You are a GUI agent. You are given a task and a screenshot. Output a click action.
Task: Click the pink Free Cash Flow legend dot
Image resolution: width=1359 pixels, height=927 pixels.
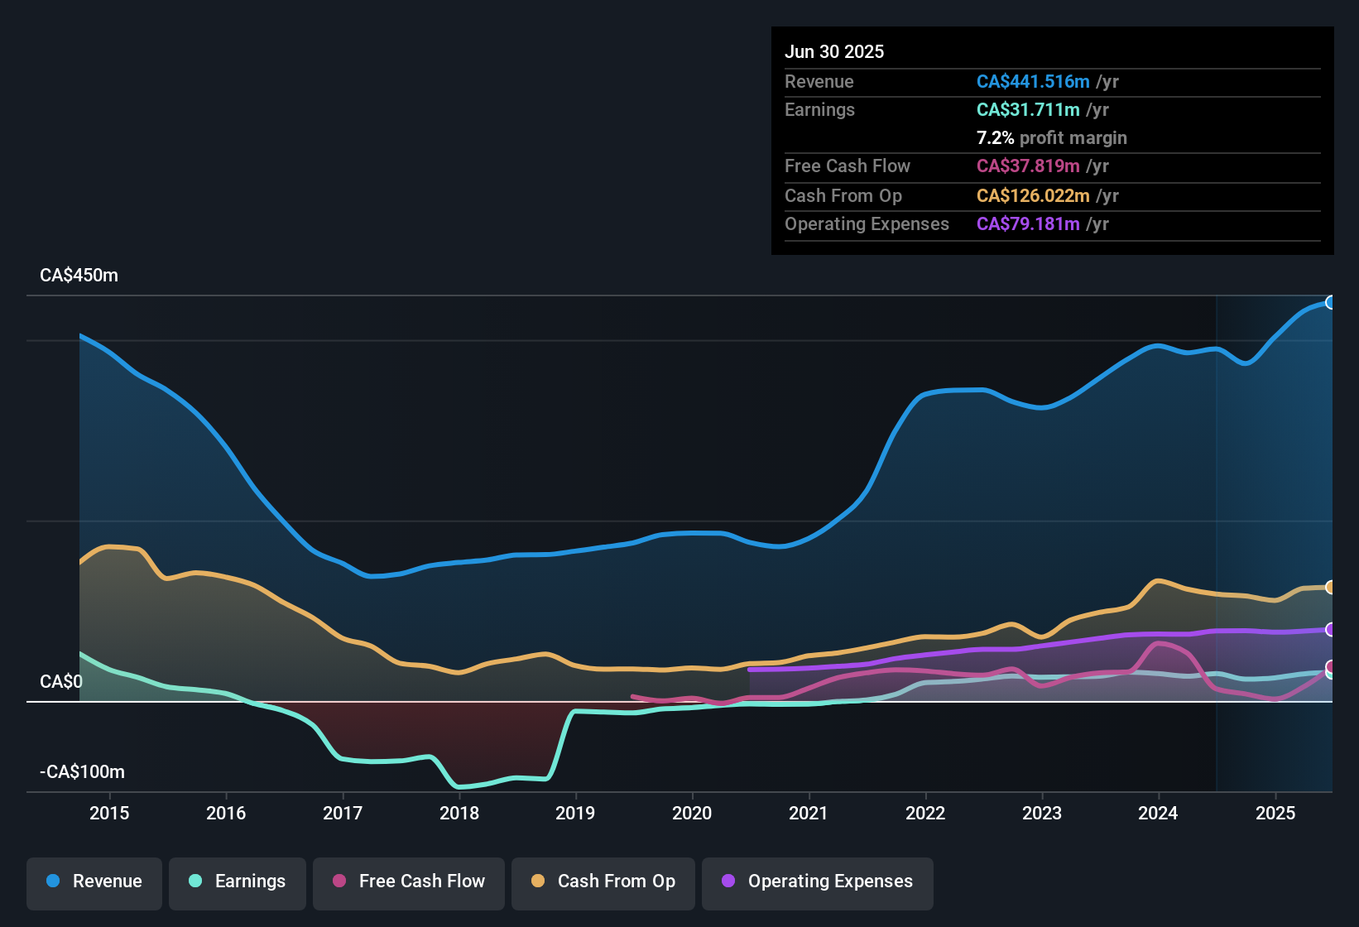(339, 881)
